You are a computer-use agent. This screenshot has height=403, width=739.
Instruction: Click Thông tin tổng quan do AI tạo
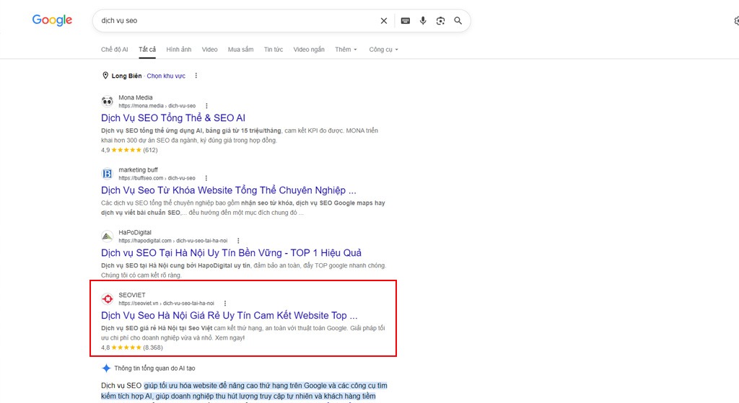pos(154,368)
